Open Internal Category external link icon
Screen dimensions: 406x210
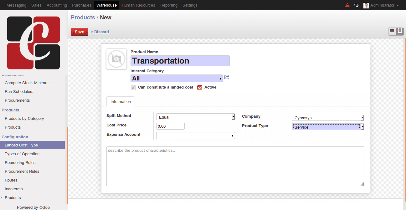tap(227, 77)
